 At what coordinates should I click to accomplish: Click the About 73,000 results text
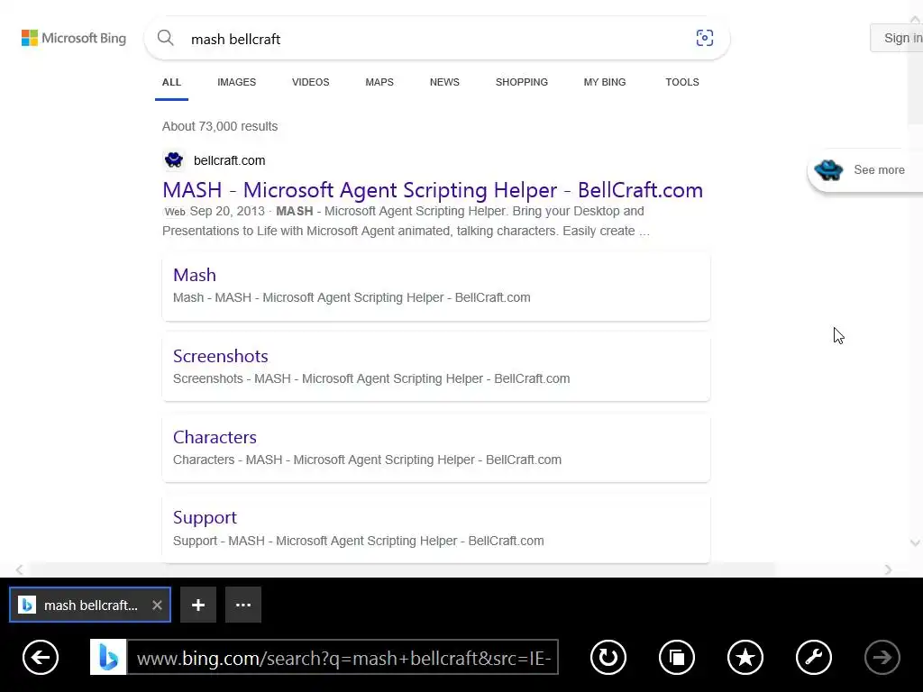[x=220, y=126]
